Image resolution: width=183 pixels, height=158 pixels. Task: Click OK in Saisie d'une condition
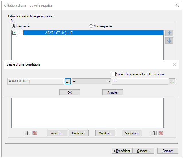coord(70,92)
